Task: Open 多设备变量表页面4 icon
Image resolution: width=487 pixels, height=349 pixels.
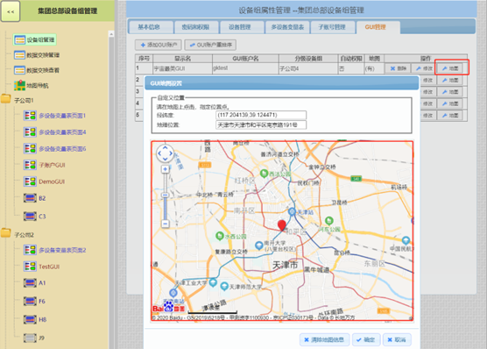Action: 30,132
